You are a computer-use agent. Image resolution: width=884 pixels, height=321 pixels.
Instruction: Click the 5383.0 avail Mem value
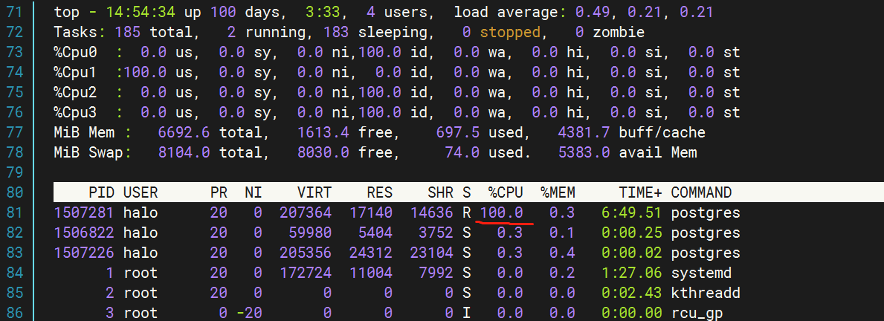point(584,152)
